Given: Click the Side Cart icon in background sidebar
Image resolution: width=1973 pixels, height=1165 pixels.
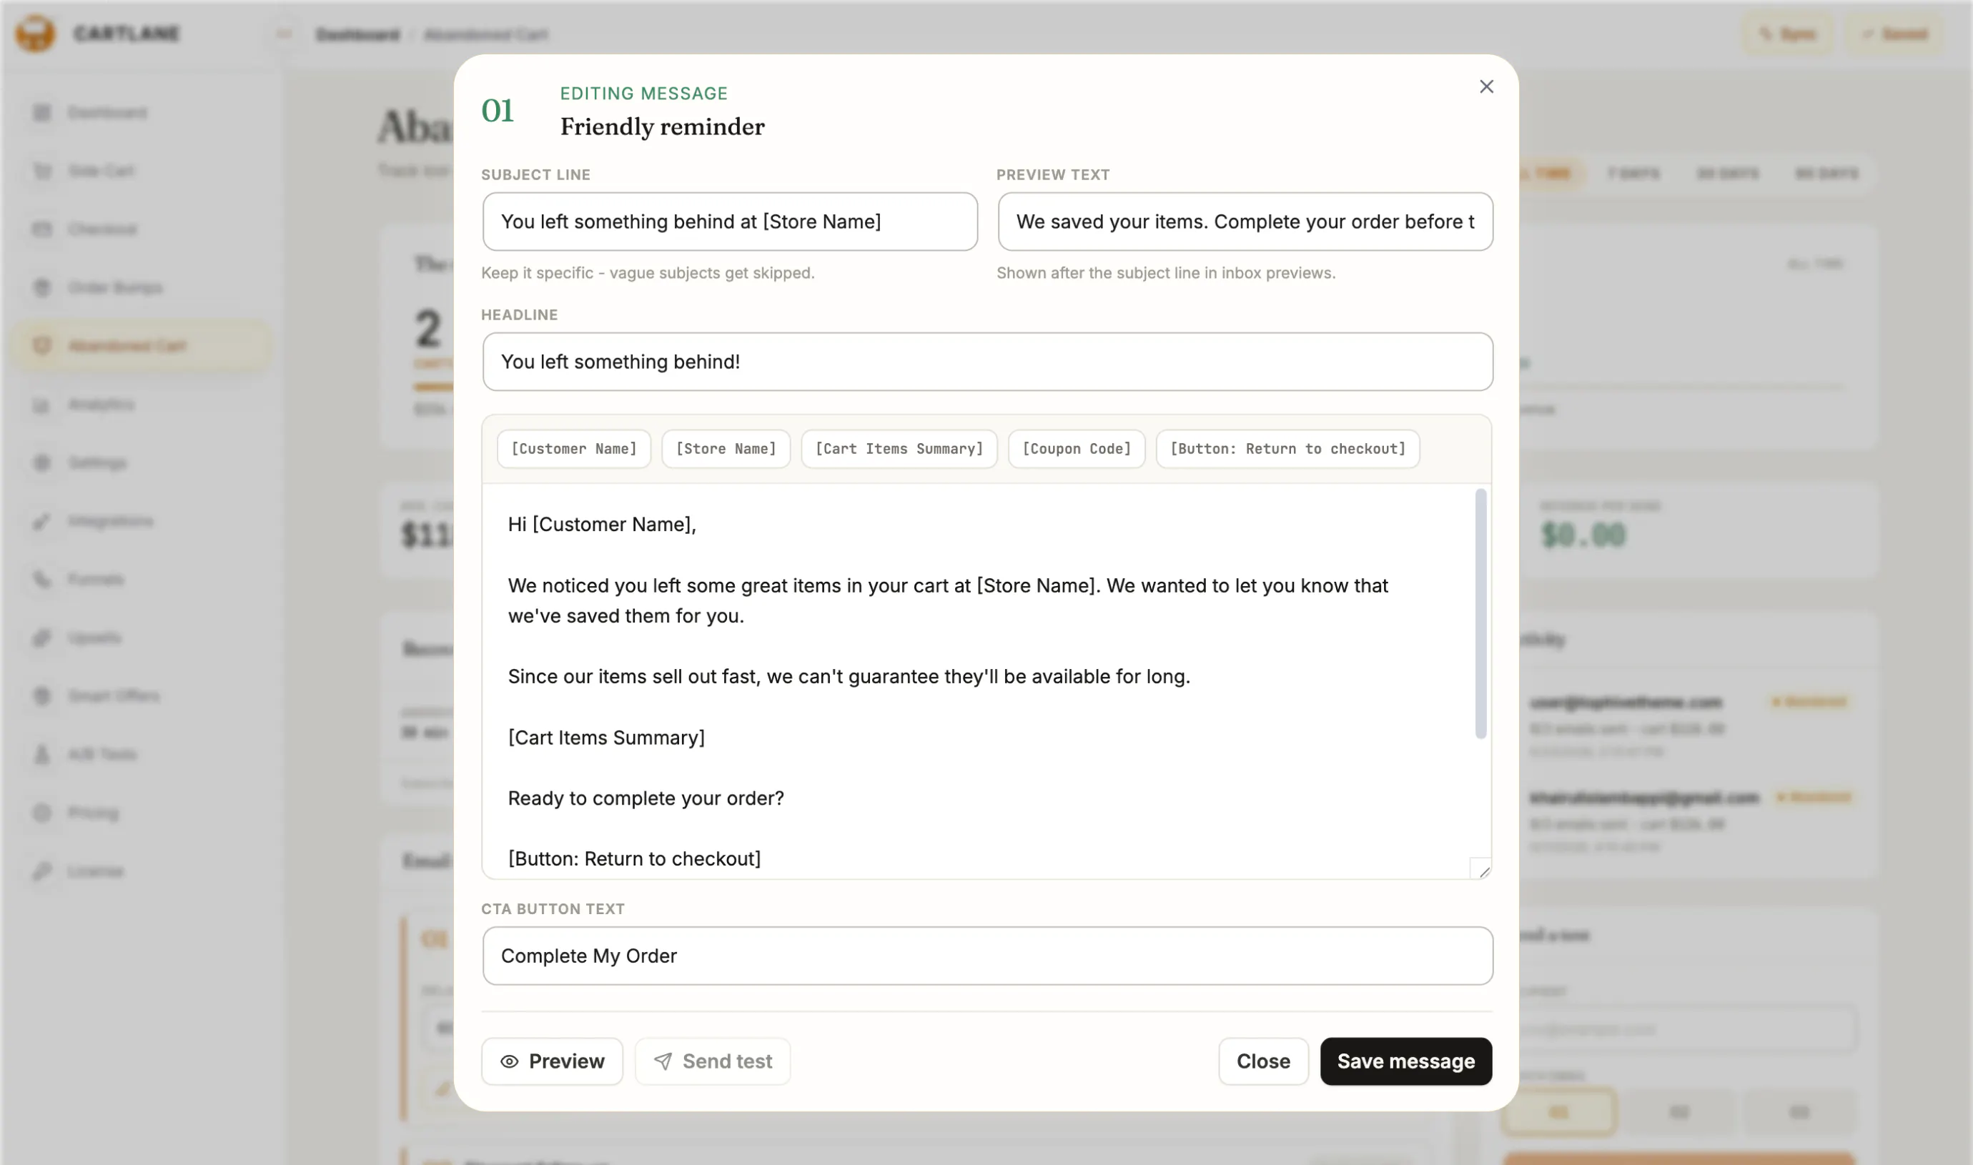Looking at the screenshot, I should 41,170.
